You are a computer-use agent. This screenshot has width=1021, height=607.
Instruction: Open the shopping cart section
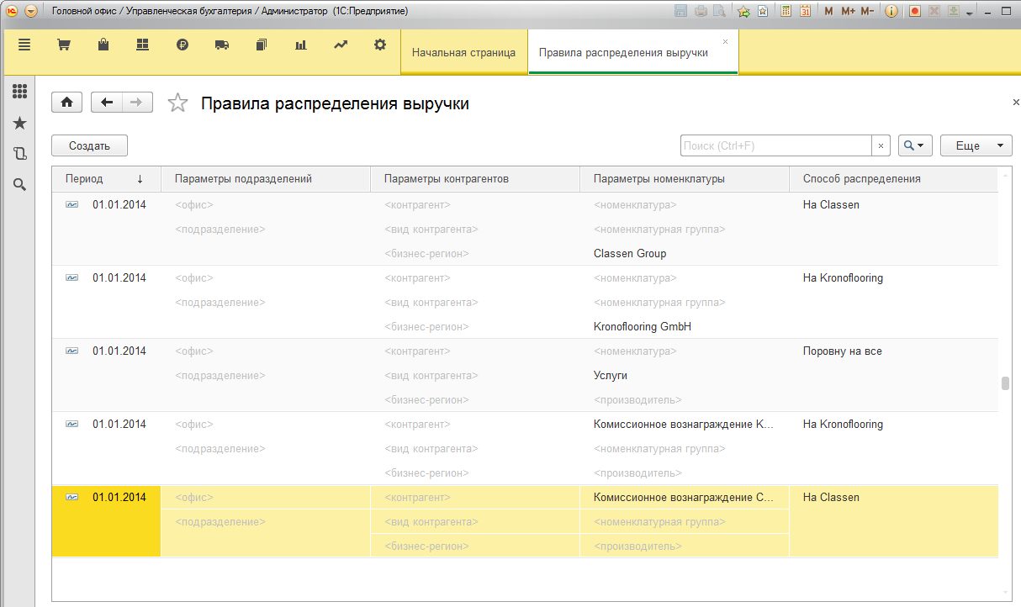[x=63, y=45]
